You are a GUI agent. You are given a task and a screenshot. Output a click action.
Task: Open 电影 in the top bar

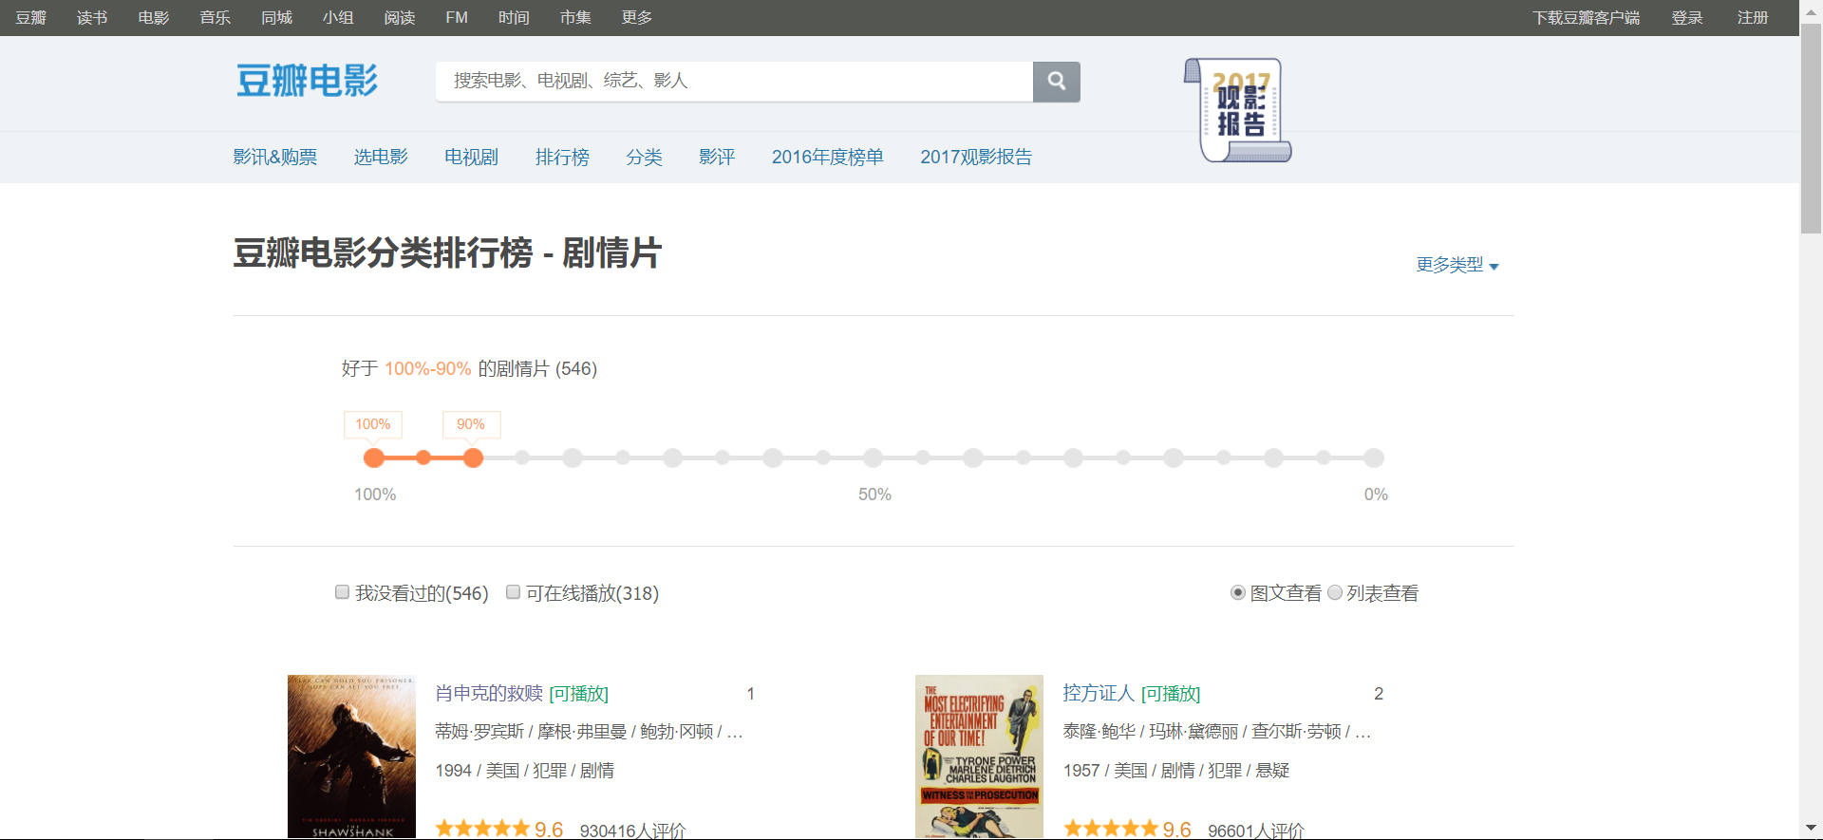tap(154, 17)
